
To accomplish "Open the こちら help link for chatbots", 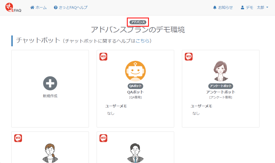I will coord(142,41).
